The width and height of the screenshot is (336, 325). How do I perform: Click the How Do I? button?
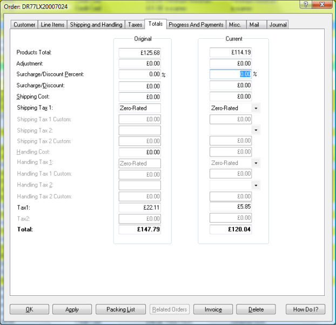click(305, 309)
